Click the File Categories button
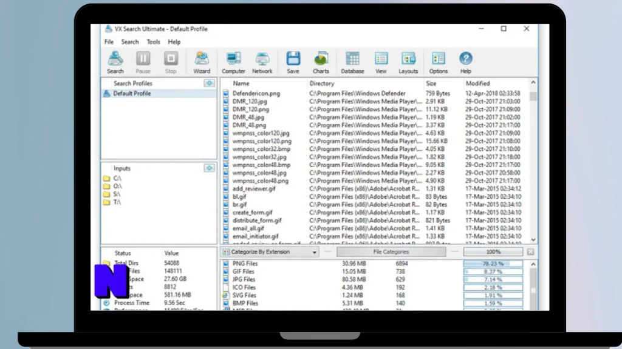Image resolution: width=622 pixels, height=349 pixels. (x=391, y=251)
